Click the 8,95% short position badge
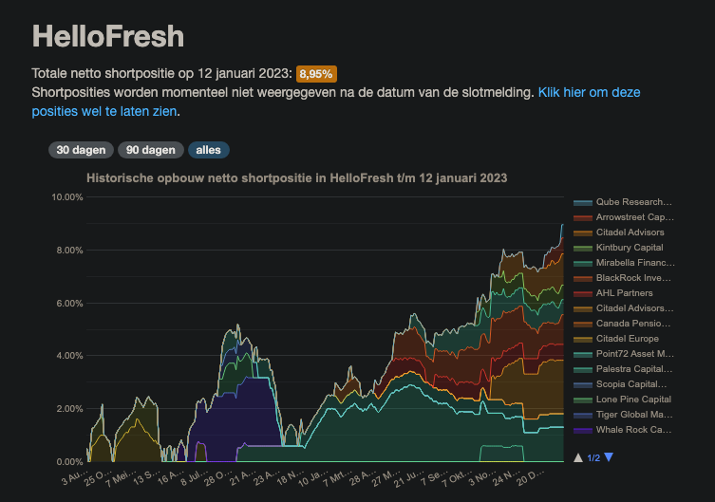Image resolution: width=715 pixels, height=502 pixels. point(316,73)
